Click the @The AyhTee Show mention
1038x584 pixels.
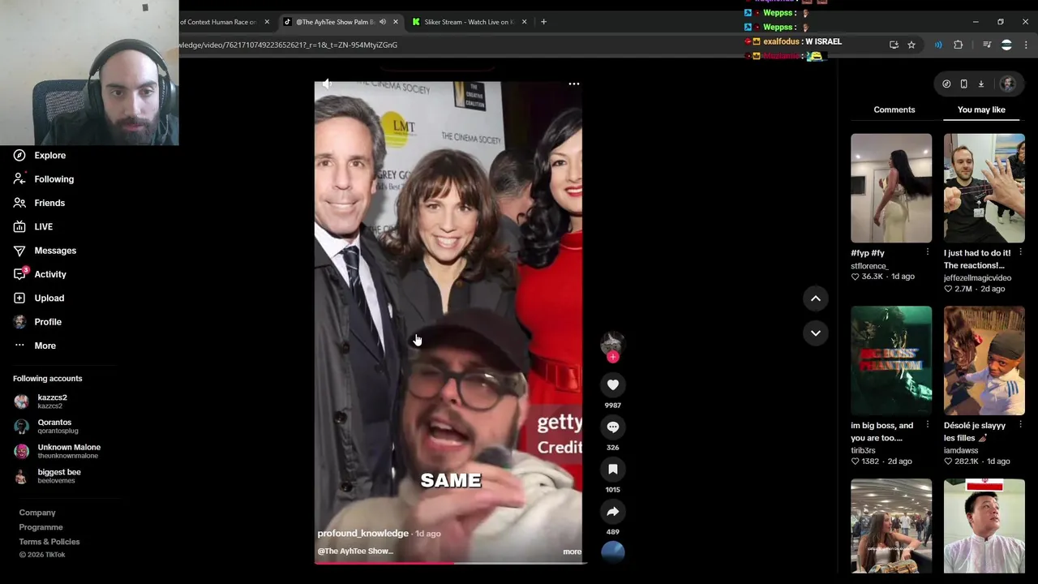point(355,552)
